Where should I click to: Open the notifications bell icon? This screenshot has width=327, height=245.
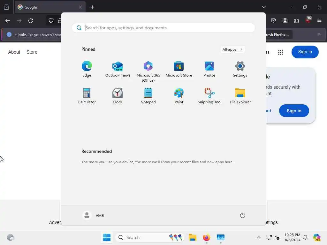click(x=305, y=237)
